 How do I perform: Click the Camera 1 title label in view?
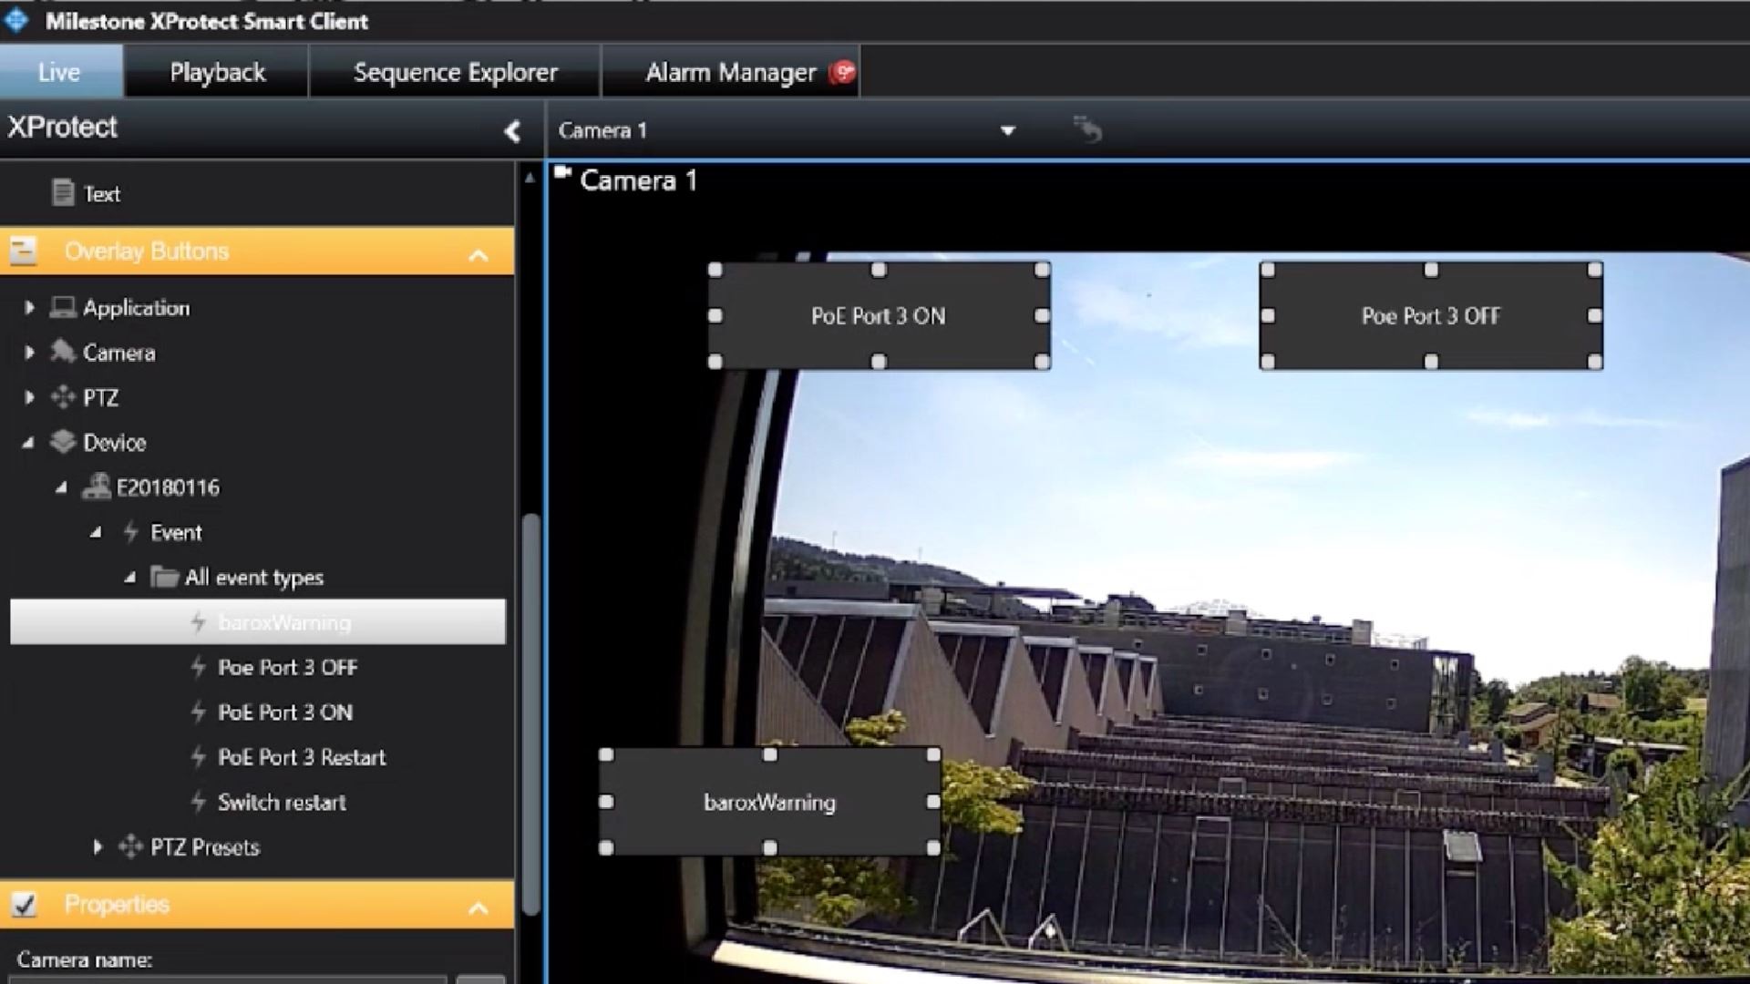click(x=638, y=180)
